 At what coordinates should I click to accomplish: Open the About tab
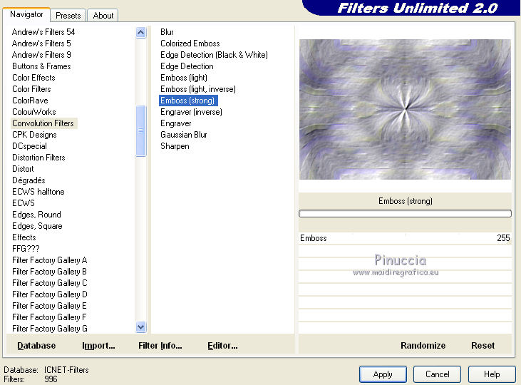[x=103, y=16]
